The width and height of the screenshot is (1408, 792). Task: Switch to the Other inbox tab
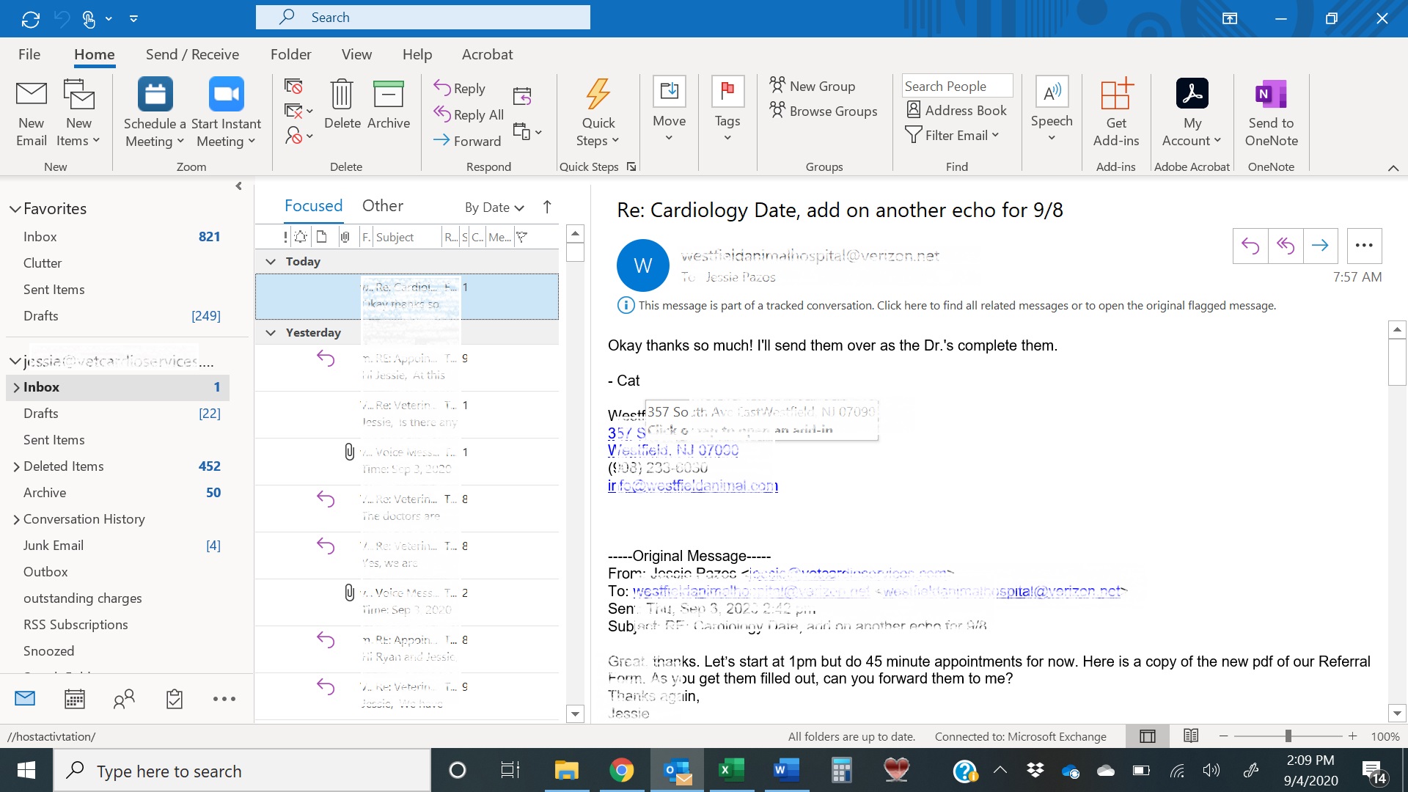(x=383, y=205)
